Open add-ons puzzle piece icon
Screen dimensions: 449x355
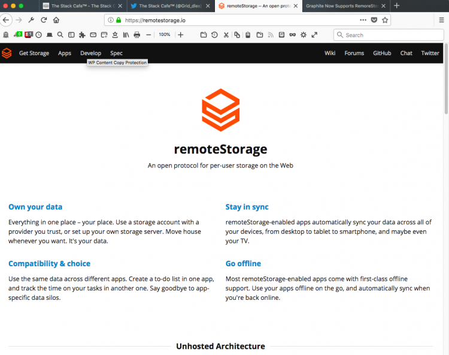pos(82,35)
